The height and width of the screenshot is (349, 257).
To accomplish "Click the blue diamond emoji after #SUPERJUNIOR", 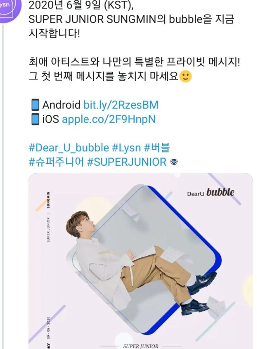I will pos(174,162).
